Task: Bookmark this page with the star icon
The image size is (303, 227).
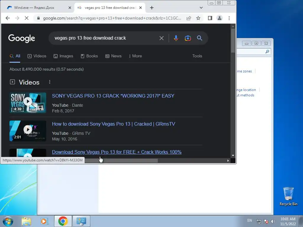Action: 198,18
